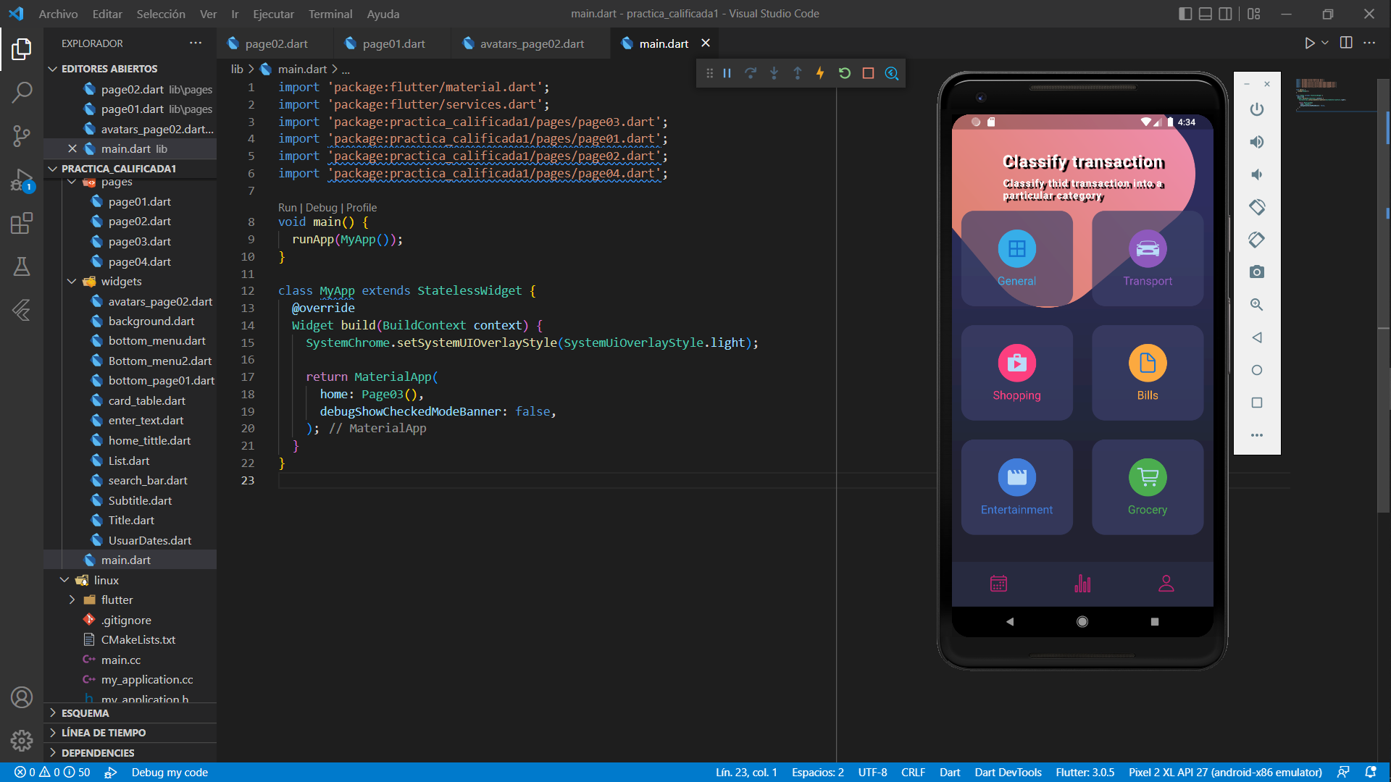Switch to the avatars_page02.dart tab
Screen dimensions: 1391x782
click(530, 43)
